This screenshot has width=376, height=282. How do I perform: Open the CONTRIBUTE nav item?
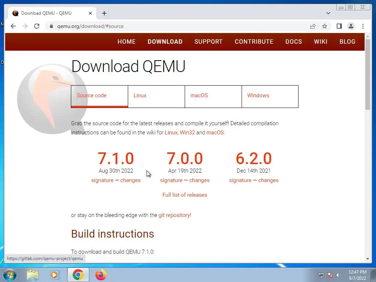(x=254, y=41)
